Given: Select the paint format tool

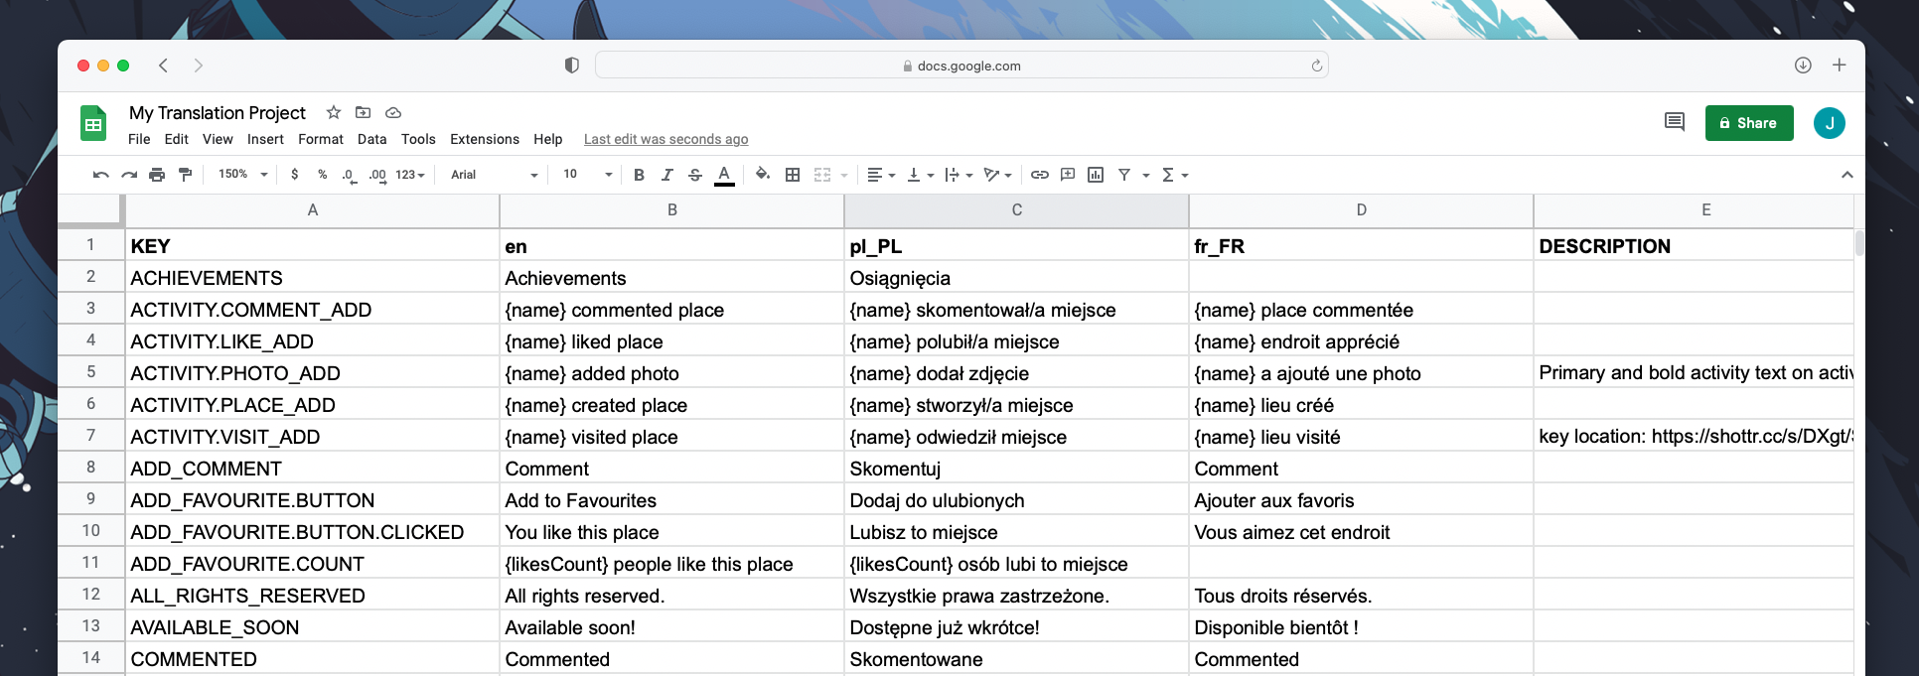Looking at the screenshot, I should [x=185, y=175].
